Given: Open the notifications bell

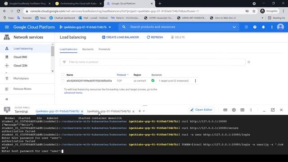Looking at the screenshot, I should pos(263,27).
